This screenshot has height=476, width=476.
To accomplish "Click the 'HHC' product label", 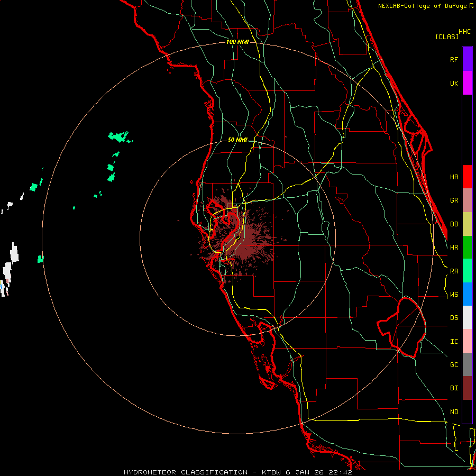I will click(x=464, y=32).
